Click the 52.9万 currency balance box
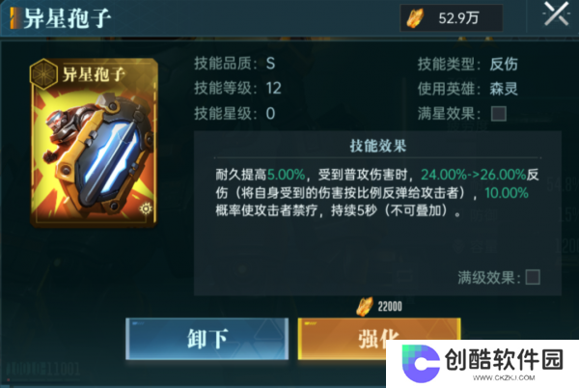Viewport: 579px width, 388px height. pos(452,17)
